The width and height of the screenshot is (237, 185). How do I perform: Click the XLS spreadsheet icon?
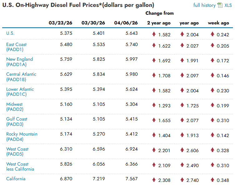[220, 5]
